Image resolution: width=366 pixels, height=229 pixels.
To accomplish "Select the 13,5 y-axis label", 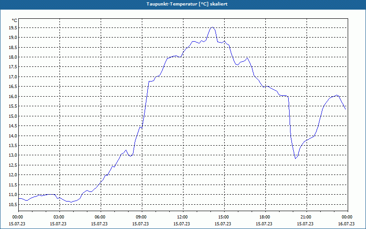I will click(13, 145).
